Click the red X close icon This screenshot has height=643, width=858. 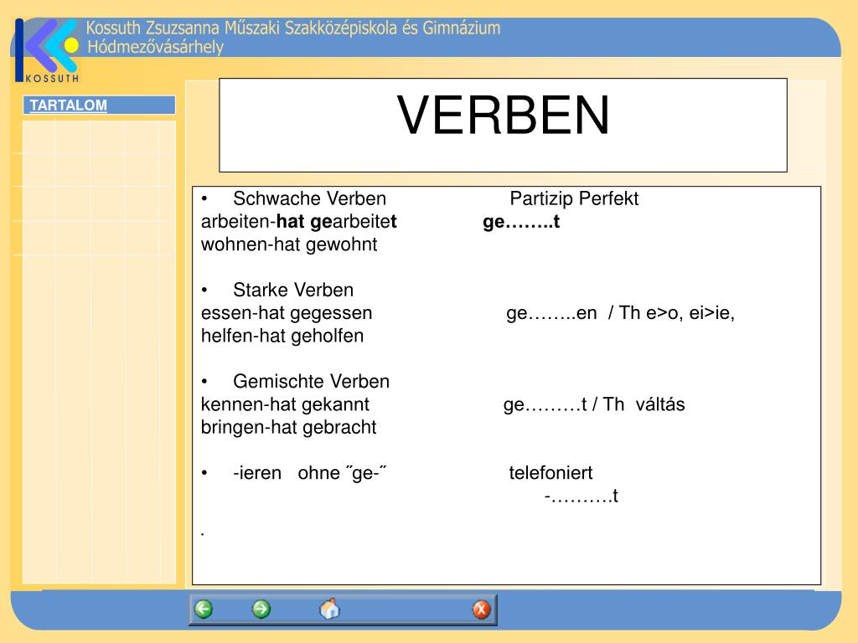click(482, 610)
